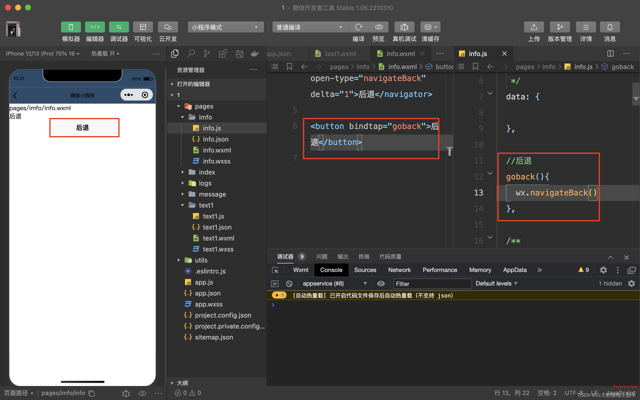Open the extensions icon in sidebar
This screenshot has height=400, width=640.
[223, 53]
